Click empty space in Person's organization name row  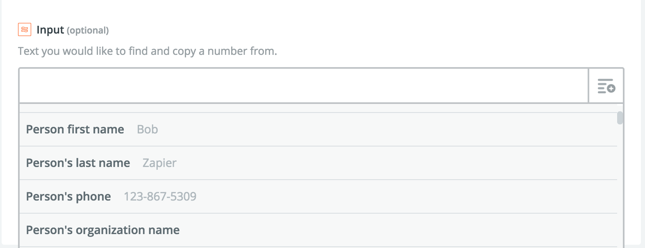[397, 230]
